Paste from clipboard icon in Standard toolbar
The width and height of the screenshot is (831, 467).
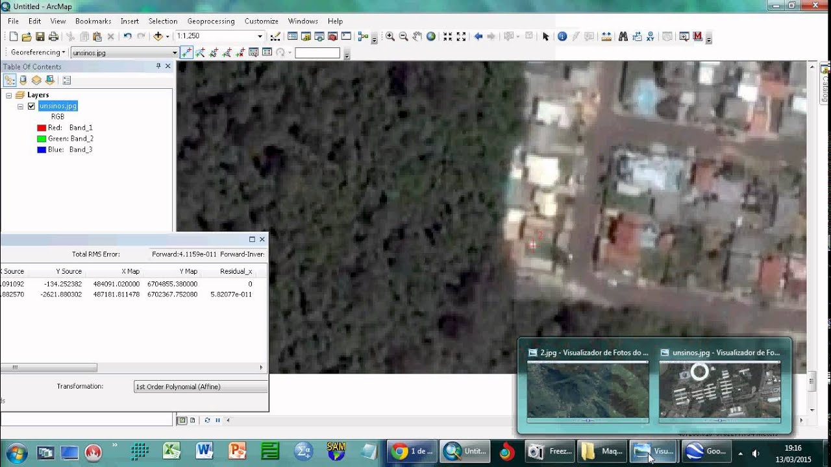[x=97, y=37]
